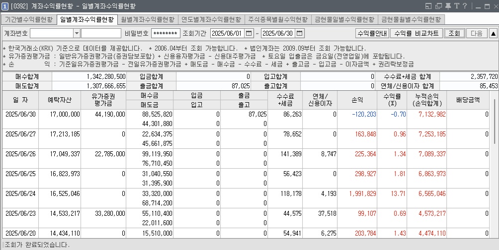499x250 pixels.
Task: Open the 월별계좌수익률현황 tab
Action: [148, 19]
